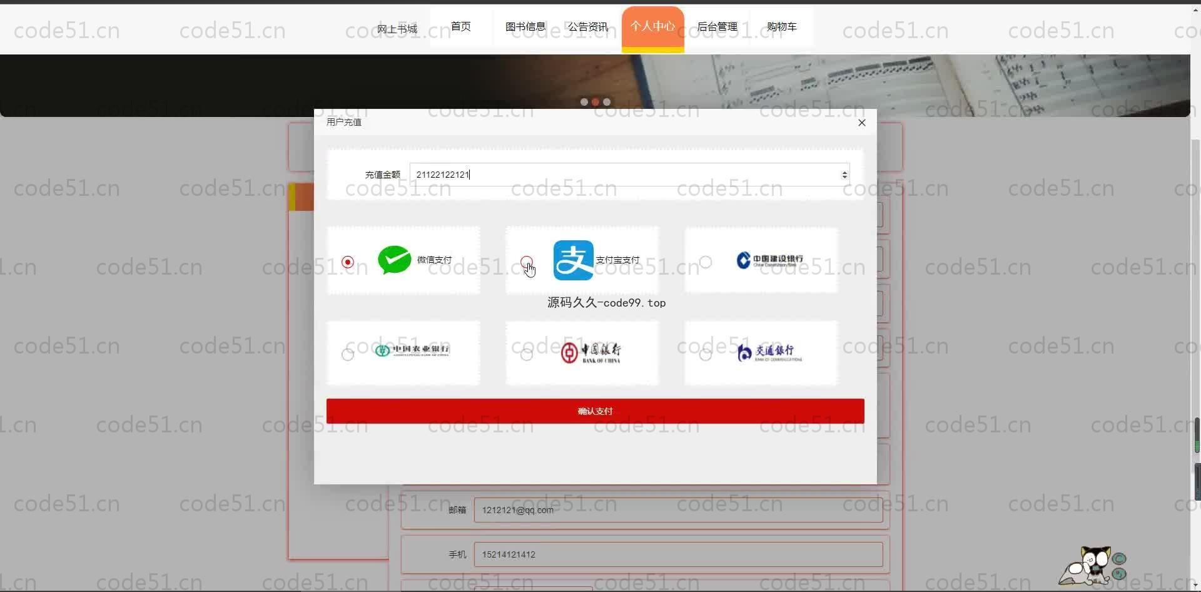Select the Bank of Communications radio button
Screen dimensions: 1201x592
706,355
